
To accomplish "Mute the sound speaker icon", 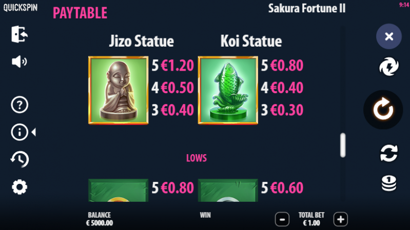I will coord(19,62).
